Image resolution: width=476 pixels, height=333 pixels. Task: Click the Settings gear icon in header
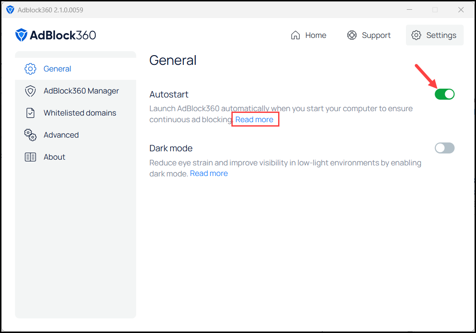[x=416, y=35]
